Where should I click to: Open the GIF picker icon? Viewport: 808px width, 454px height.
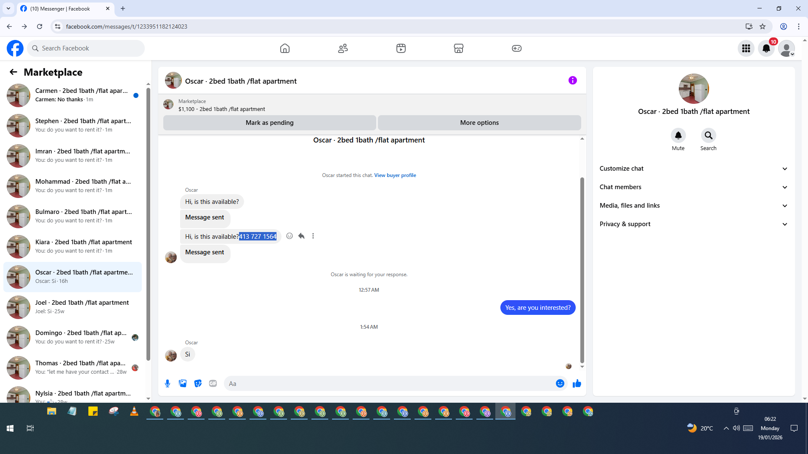213,383
